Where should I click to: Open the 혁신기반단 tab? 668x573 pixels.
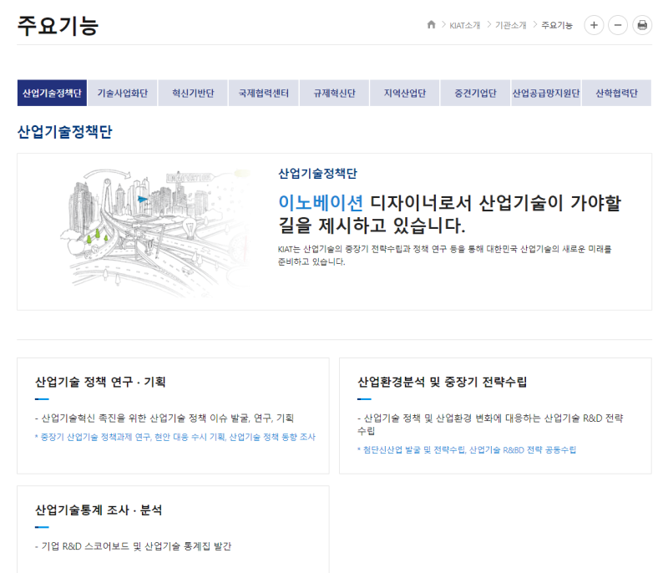click(x=192, y=93)
